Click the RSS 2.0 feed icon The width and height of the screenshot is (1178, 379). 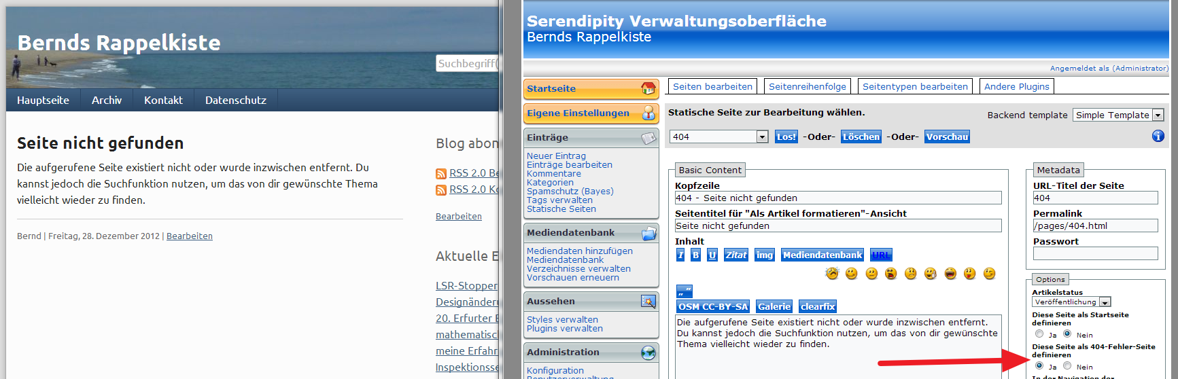441,173
